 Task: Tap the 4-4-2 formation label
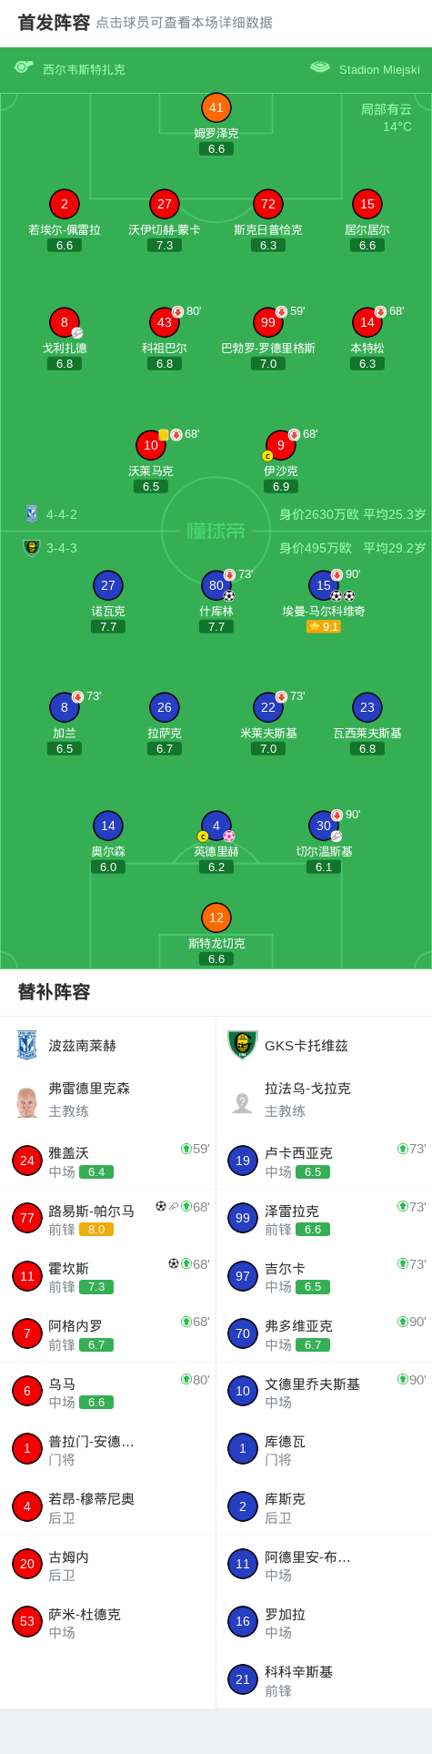tap(62, 514)
